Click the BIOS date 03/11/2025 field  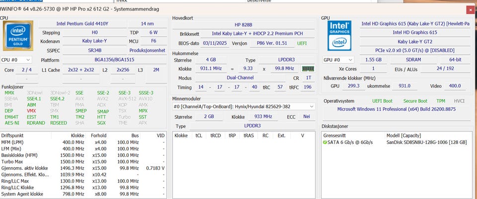coord(215,43)
